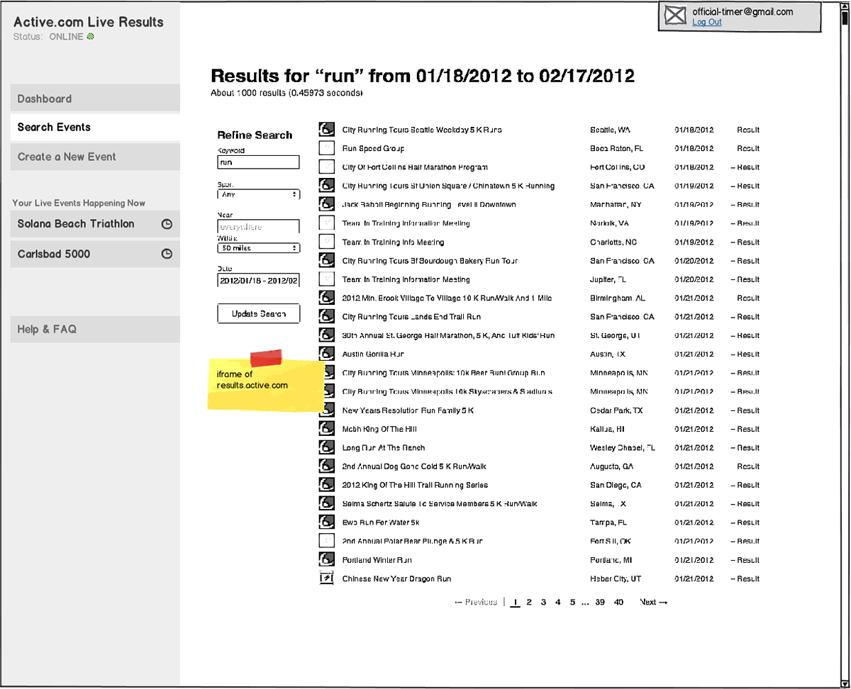Go to Create a New Event
This screenshot has height=689, width=851.
(x=95, y=157)
